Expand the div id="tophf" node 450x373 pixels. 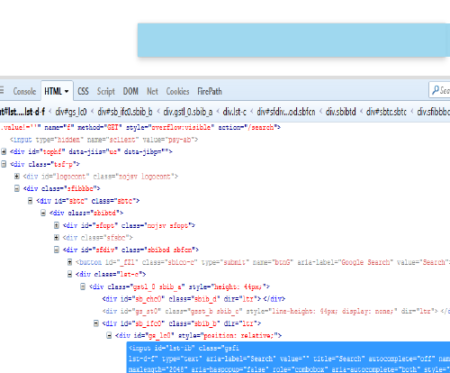pyautogui.click(x=4, y=151)
